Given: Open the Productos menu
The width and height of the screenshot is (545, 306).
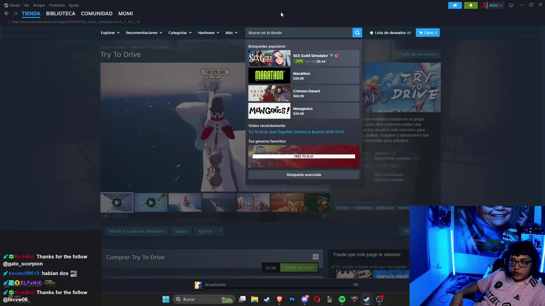Looking at the screenshot, I should point(57,5).
